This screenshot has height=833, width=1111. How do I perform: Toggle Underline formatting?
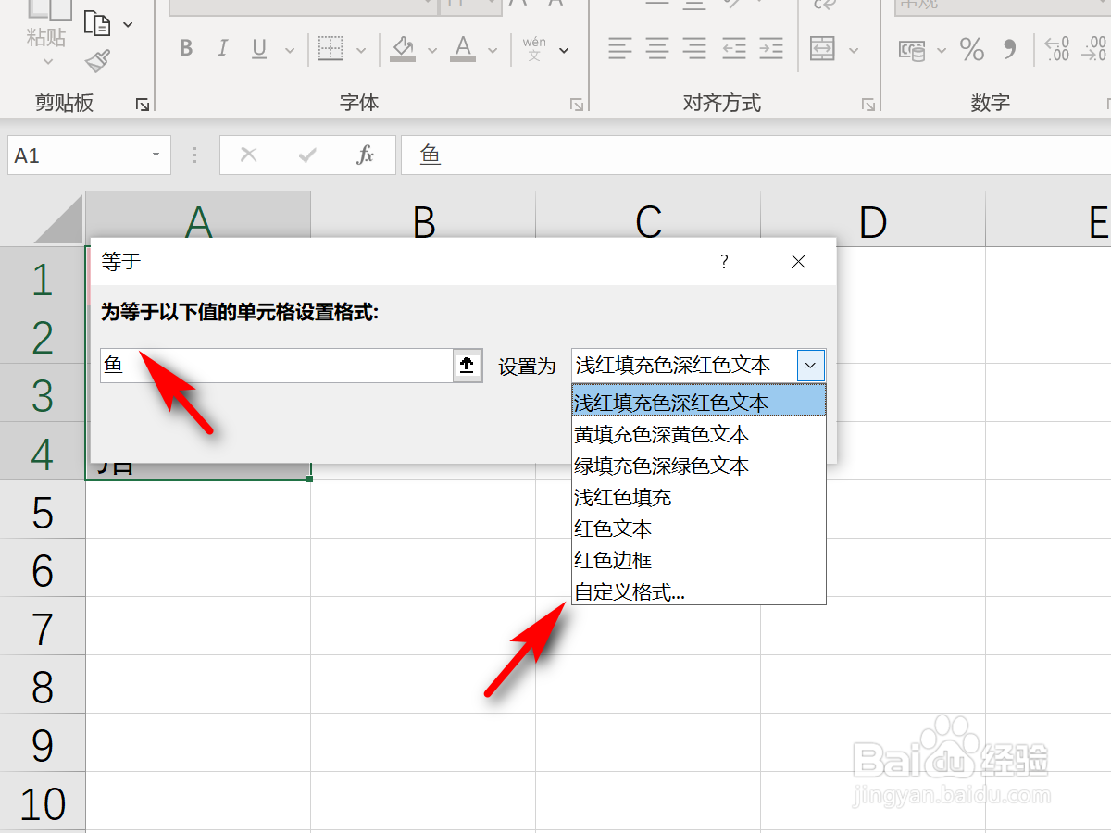click(259, 48)
